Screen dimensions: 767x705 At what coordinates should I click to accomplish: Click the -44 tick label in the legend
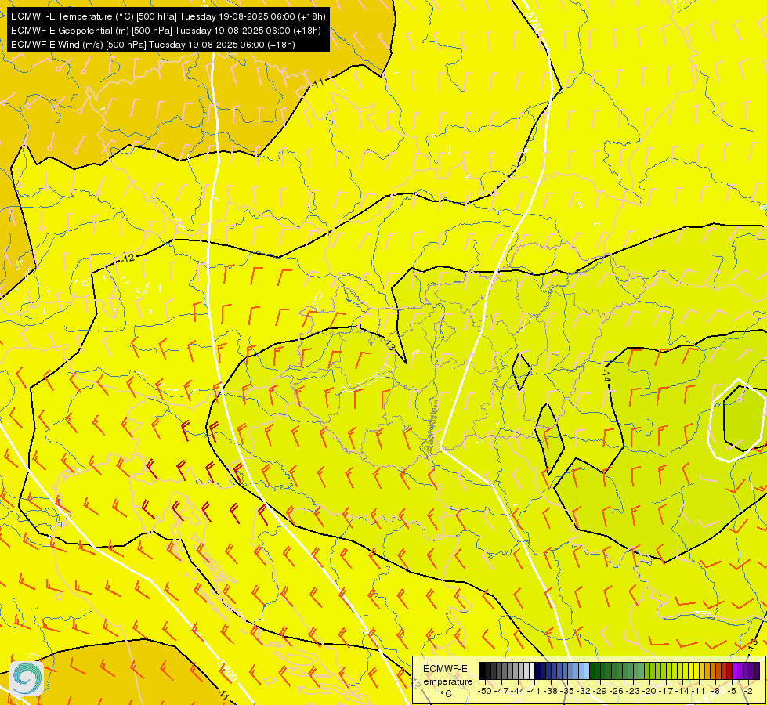coord(518,692)
